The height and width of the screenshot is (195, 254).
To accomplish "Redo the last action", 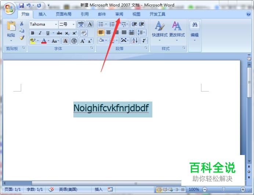I will [39, 6].
